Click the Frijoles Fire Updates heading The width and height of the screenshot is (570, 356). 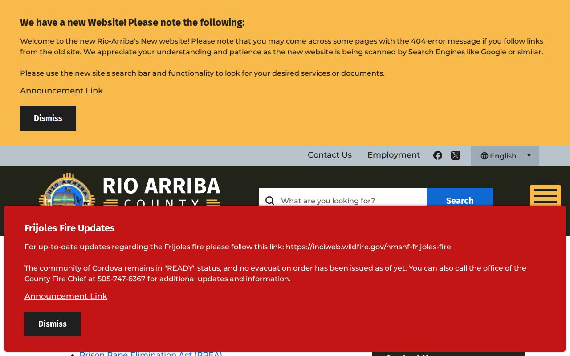coord(69,228)
